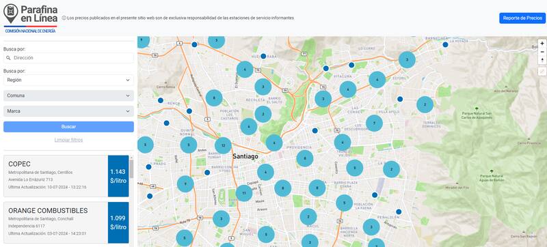Click the Buscar button
Image resolution: width=547 pixels, height=247 pixels.
point(69,127)
